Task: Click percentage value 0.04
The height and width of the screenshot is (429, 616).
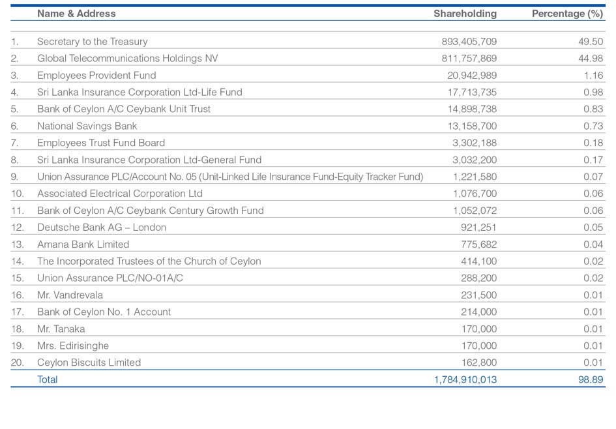Action: (x=593, y=244)
